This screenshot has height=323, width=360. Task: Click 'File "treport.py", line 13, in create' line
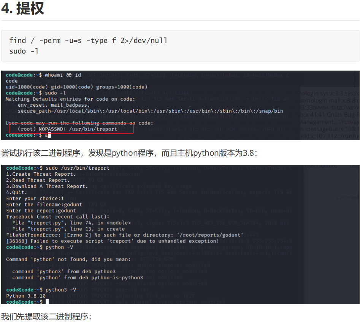(68, 229)
